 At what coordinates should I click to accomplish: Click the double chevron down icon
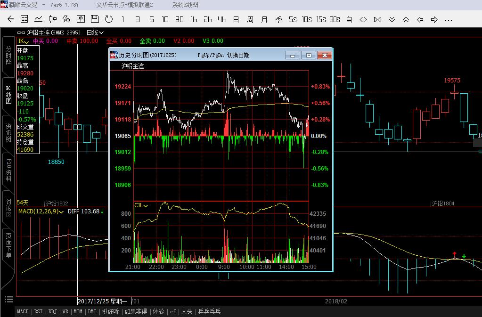[x=392, y=19]
